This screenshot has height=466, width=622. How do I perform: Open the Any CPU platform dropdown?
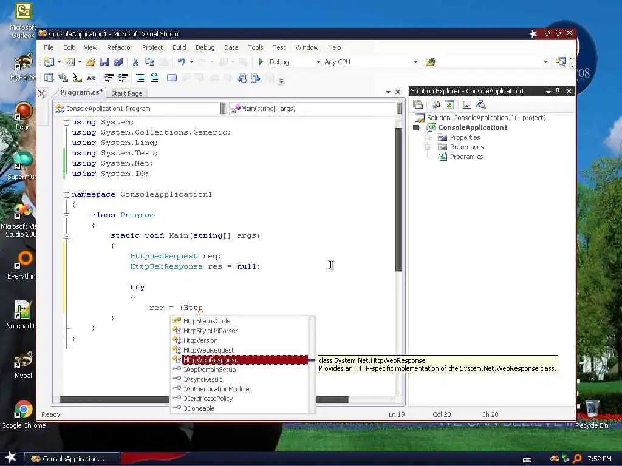click(x=415, y=62)
